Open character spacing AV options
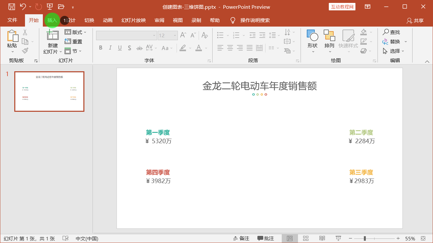433x243 pixels. (152, 48)
